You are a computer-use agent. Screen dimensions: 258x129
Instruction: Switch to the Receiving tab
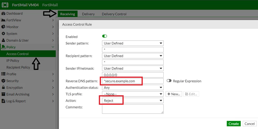click(x=67, y=14)
